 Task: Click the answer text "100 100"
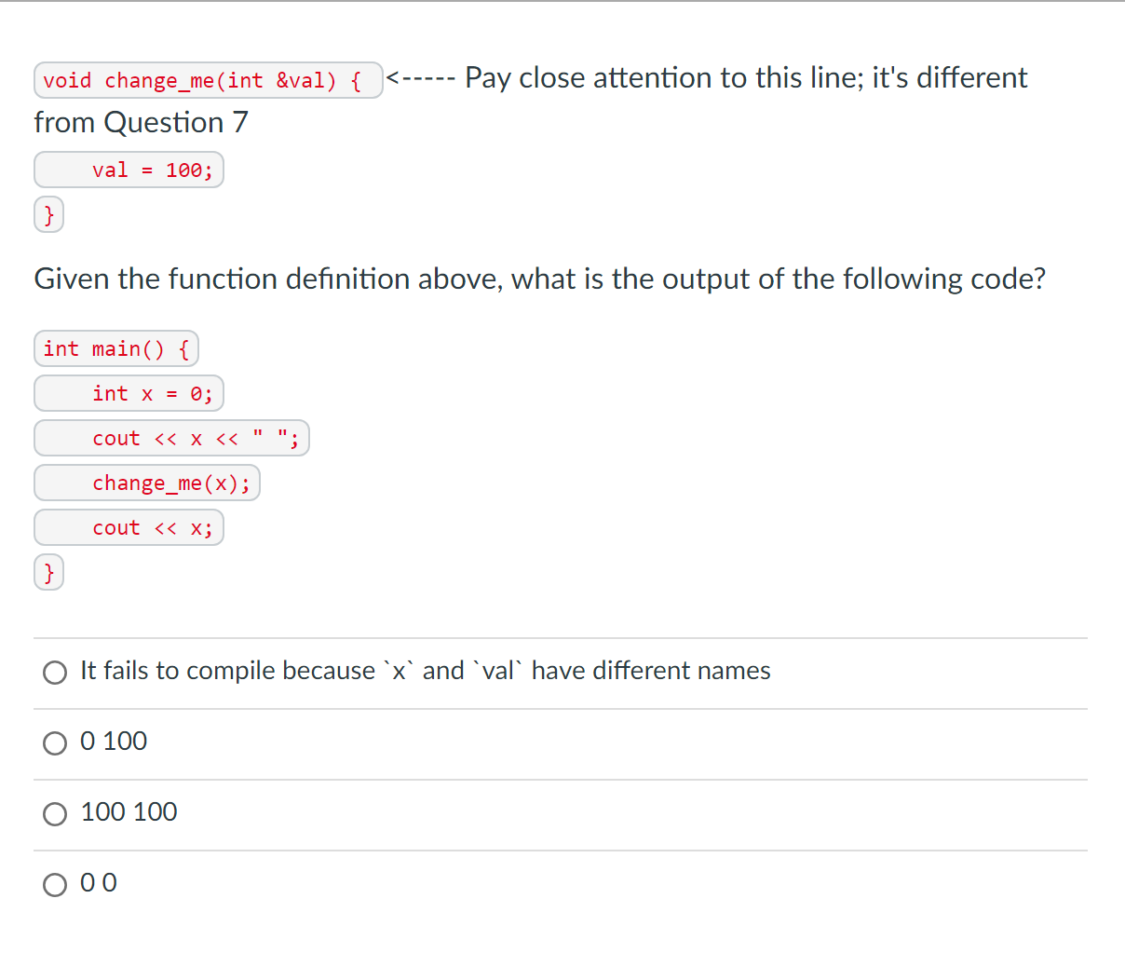(x=129, y=811)
